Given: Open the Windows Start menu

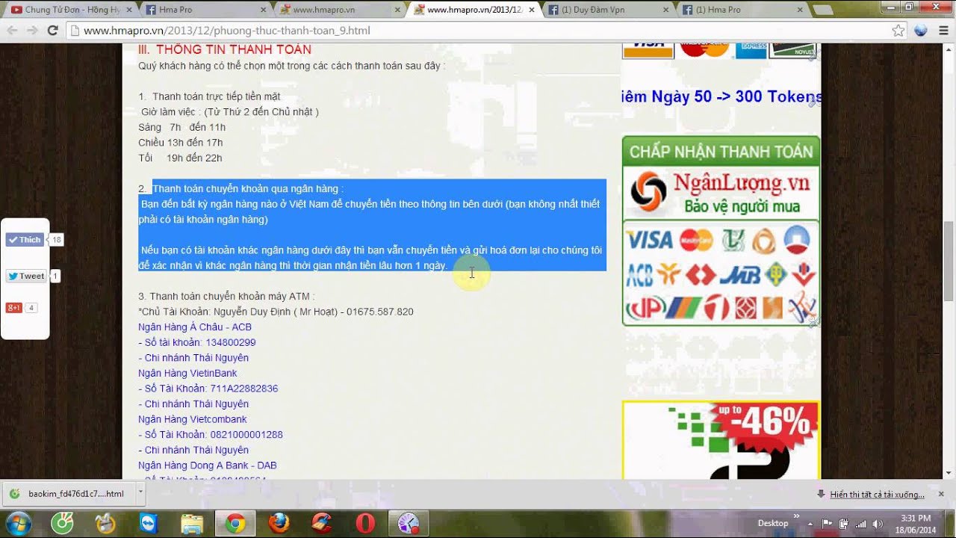Looking at the screenshot, I should tap(18, 523).
